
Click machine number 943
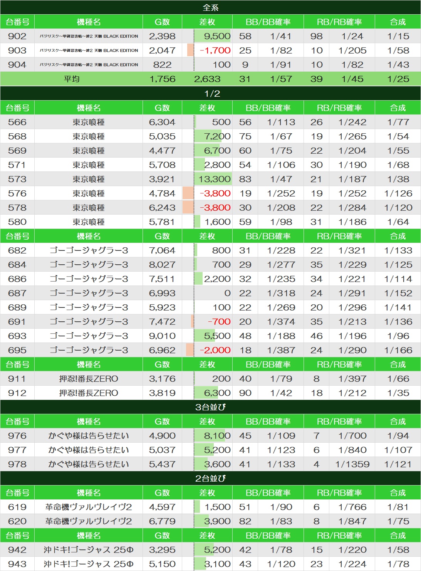(17, 564)
